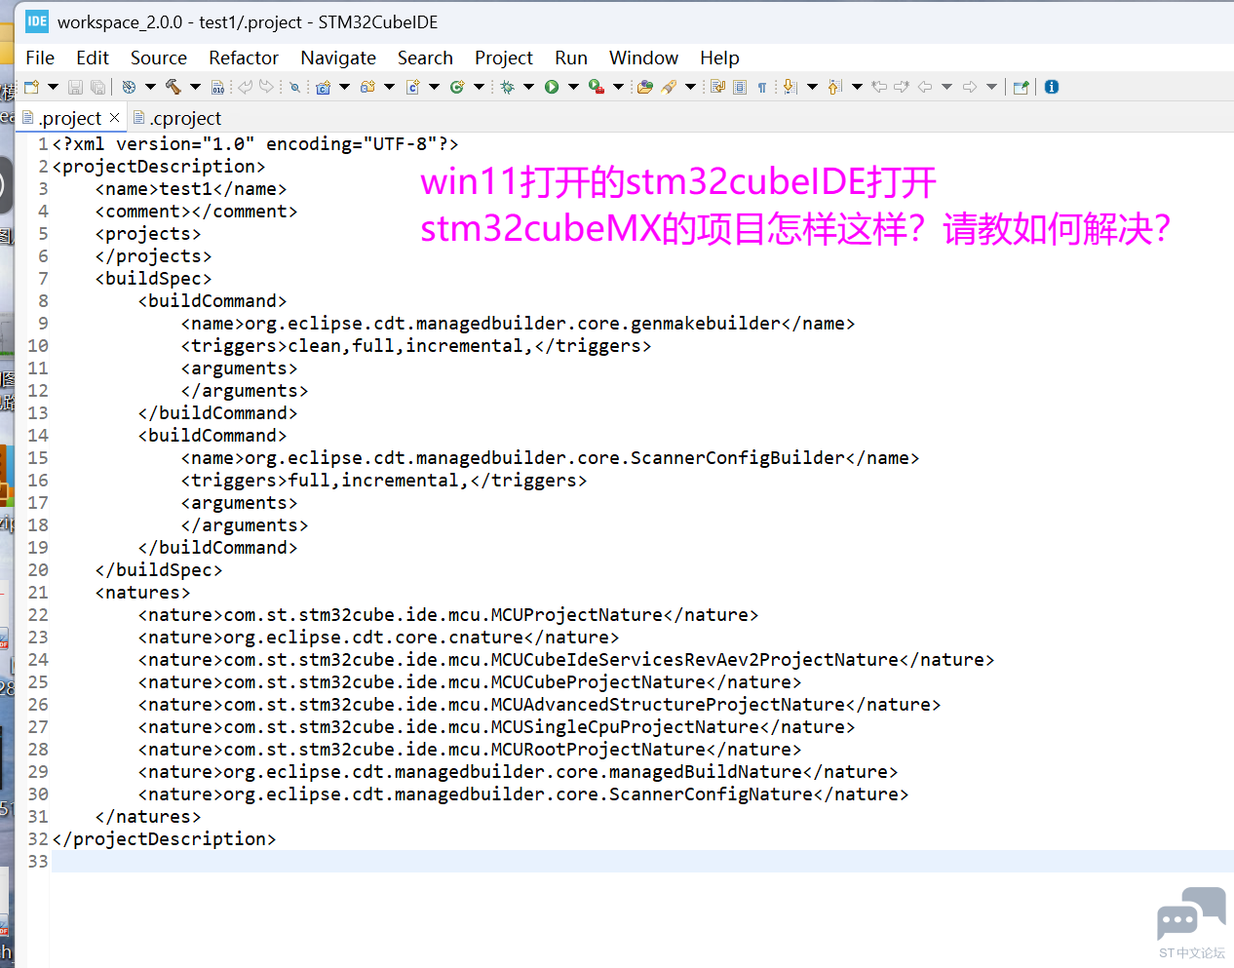Viewport: 1234px width, 968px height.
Task: Open the Source menu
Action: (x=159, y=58)
